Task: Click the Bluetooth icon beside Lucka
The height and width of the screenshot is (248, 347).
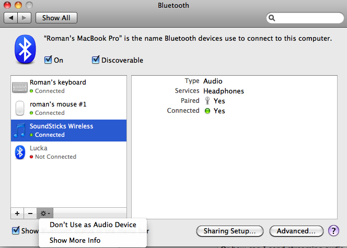Action: pos(20,152)
